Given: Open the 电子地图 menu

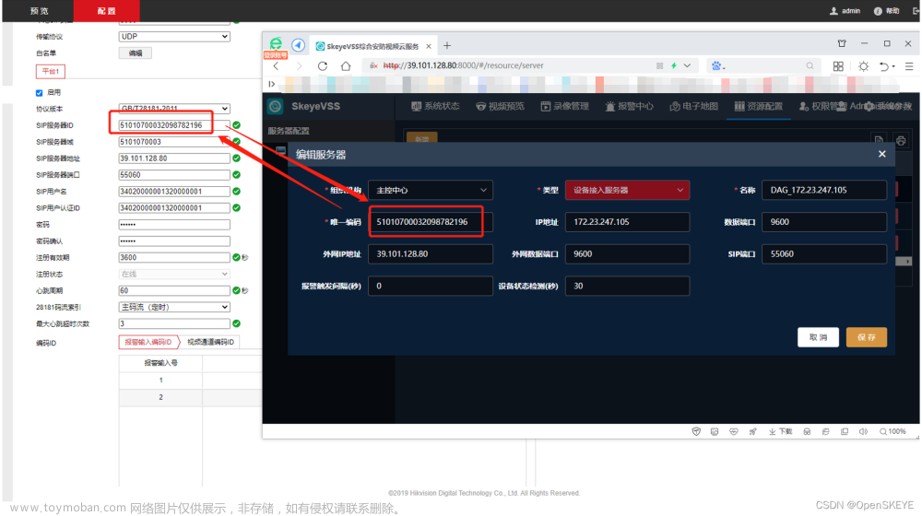Looking at the screenshot, I should (694, 106).
